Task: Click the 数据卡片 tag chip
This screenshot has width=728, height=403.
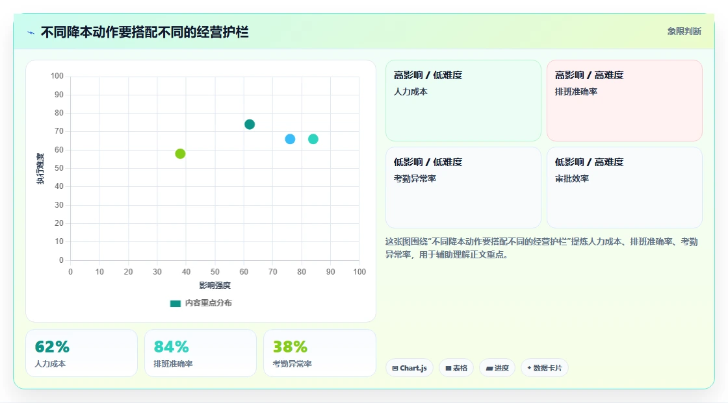Action: [x=545, y=368]
